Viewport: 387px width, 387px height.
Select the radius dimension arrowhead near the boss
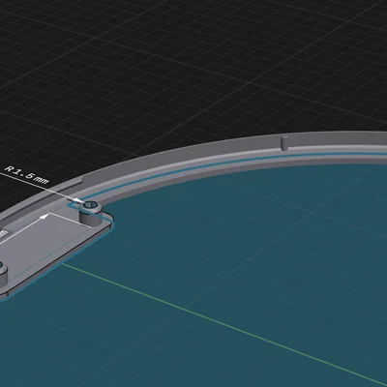point(77,201)
